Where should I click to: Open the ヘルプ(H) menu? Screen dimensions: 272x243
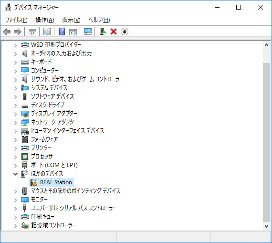[x=99, y=20]
